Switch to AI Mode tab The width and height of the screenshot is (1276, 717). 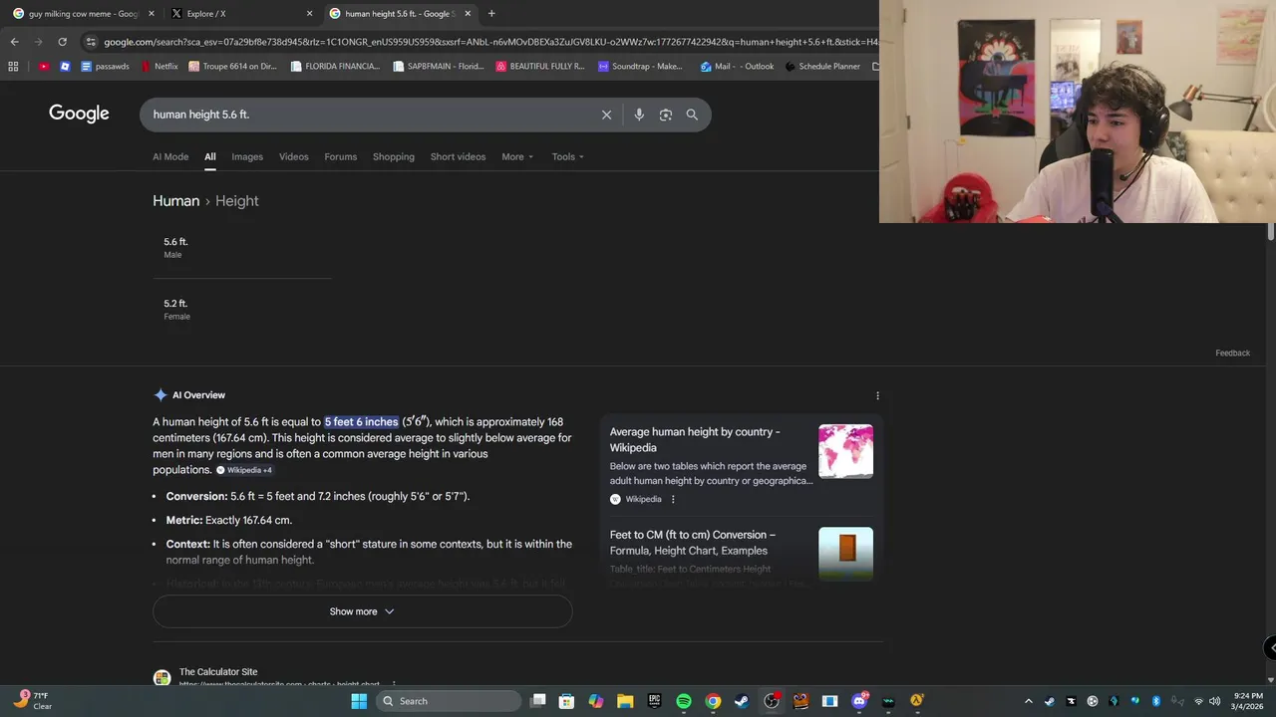[170, 156]
